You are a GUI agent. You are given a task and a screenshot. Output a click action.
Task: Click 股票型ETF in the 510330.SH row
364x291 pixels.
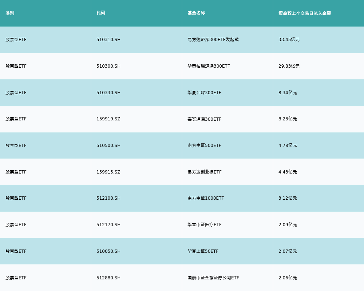pyautogui.click(x=16, y=93)
